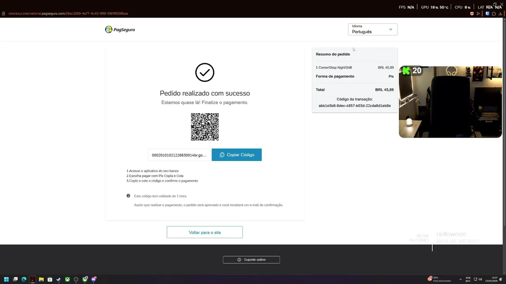Click the network tray icon
506x284 pixels.
pos(476,279)
